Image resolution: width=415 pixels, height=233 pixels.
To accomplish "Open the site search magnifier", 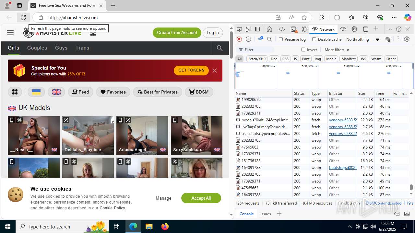I will point(220,48).
